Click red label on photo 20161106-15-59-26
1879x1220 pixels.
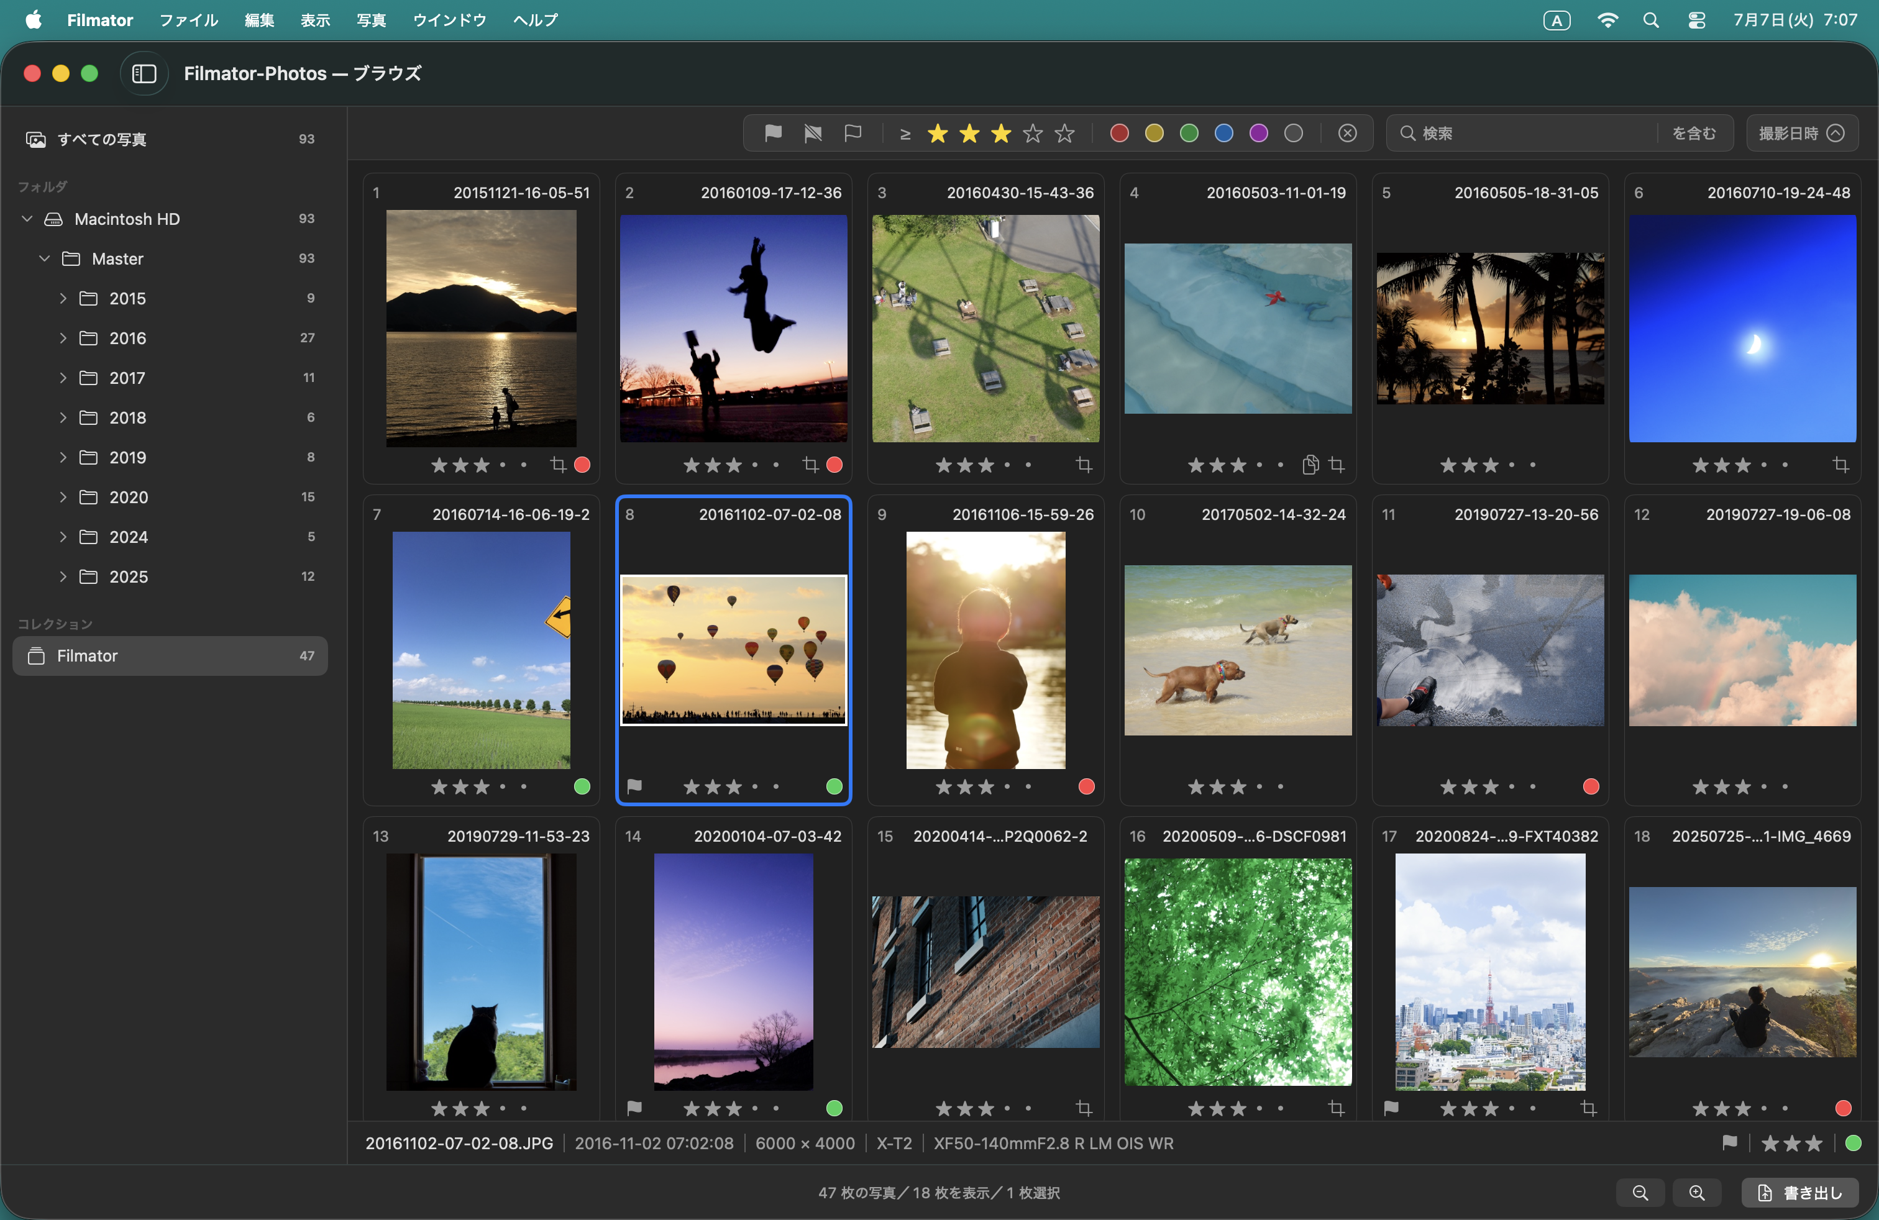[x=1086, y=786]
